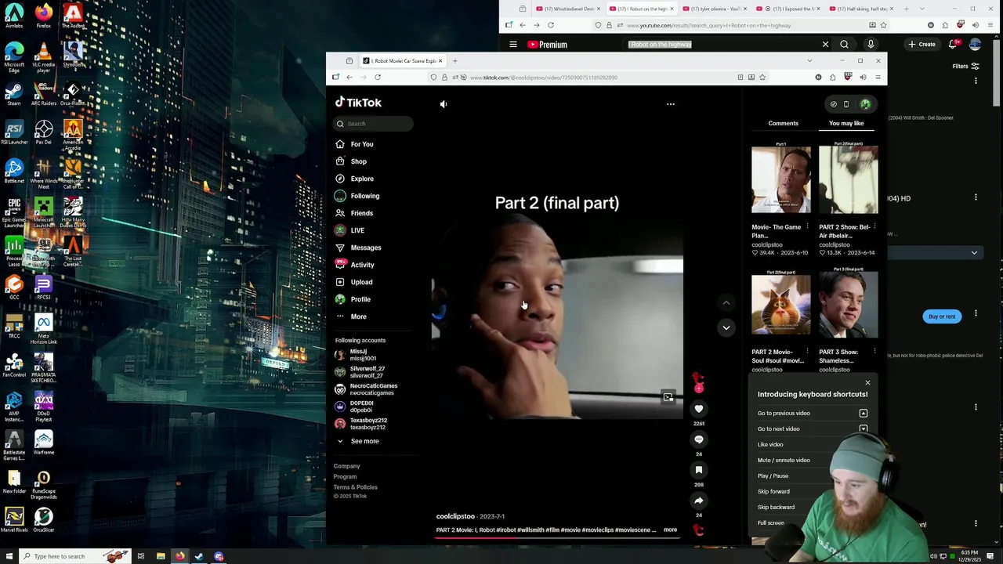Open the Following feed

point(364,196)
